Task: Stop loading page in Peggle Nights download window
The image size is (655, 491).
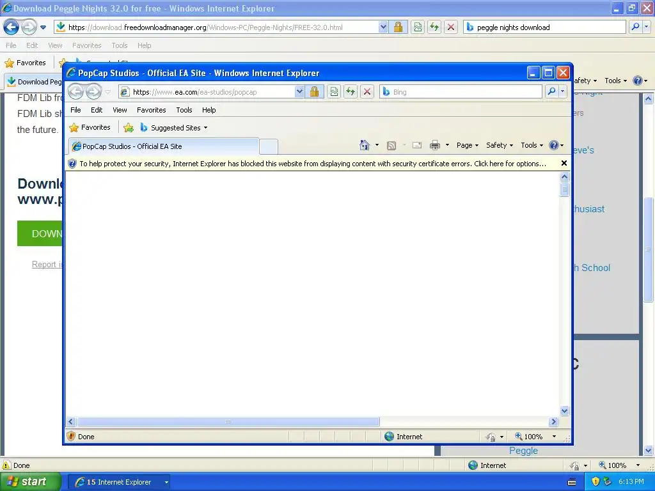Action: click(x=451, y=27)
